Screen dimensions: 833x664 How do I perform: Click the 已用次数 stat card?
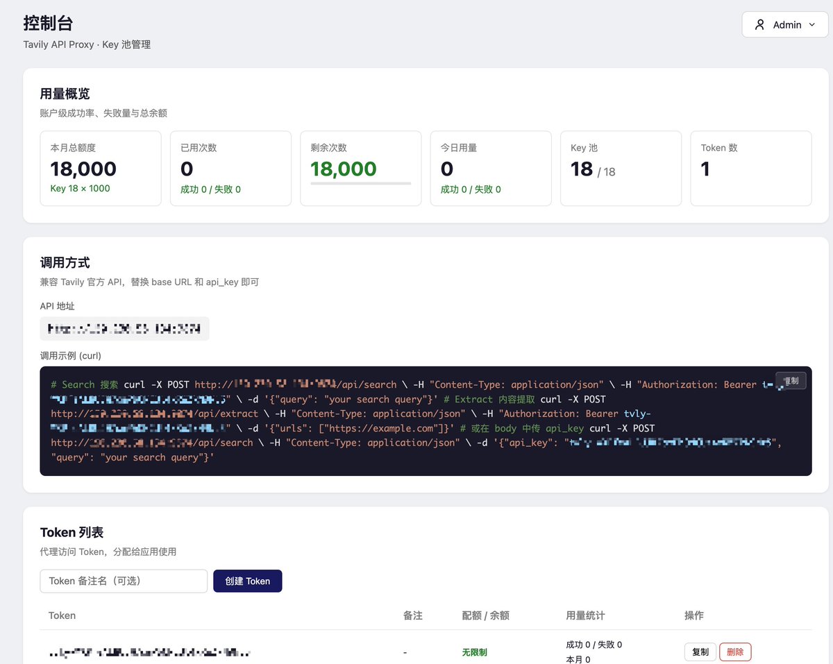point(230,168)
